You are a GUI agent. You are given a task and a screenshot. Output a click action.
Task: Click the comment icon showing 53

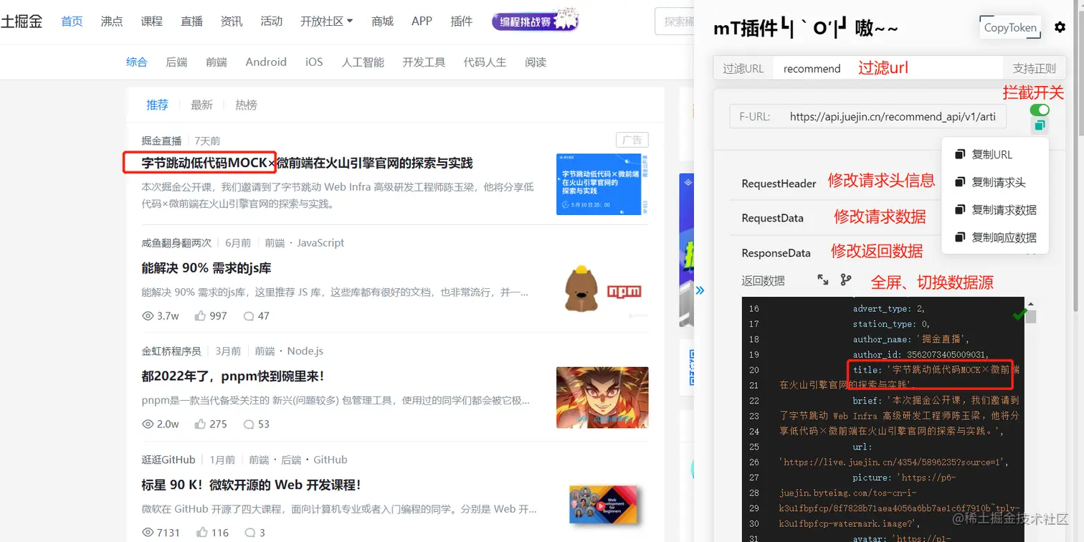(249, 424)
